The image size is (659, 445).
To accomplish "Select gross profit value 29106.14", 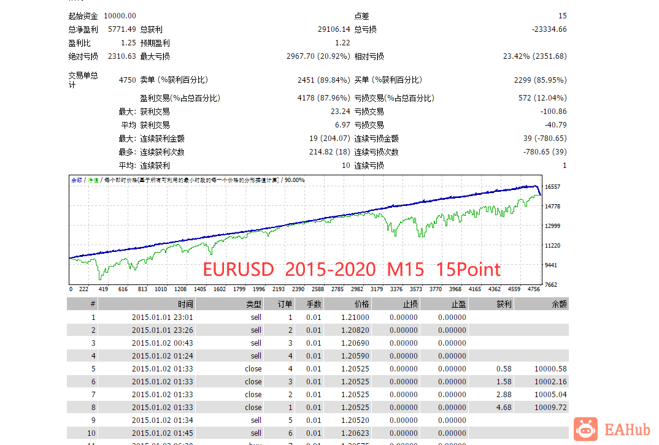I will pos(334,29).
